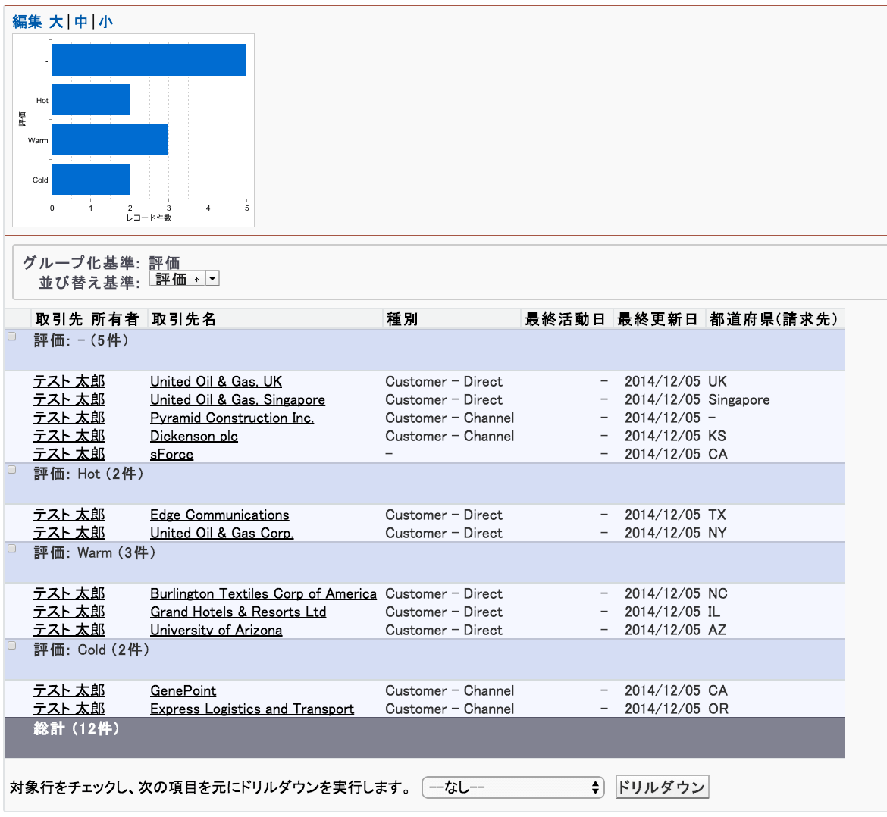Click the Warm bar in the chart
The height and width of the screenshot is (817, 887).
pyautogui.click(x=110, y=139)
